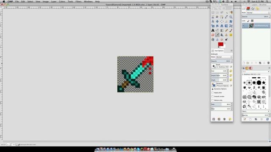Refresh brushes with bottom-right button
Viewport: 271px width, 152px height.
267,119
